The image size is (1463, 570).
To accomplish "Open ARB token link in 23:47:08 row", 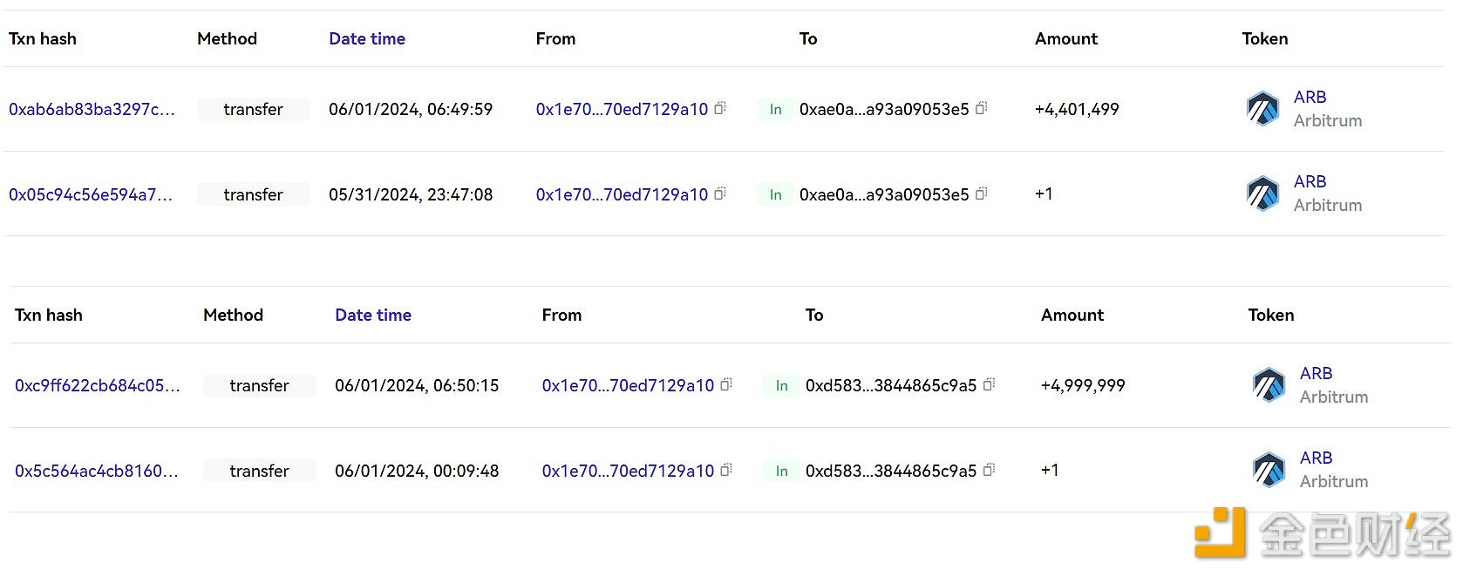I will [1310, 181].
